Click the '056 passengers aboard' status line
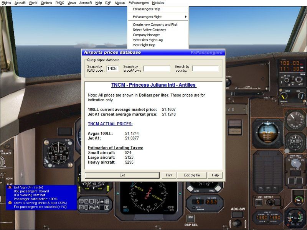 click(31, 191)
